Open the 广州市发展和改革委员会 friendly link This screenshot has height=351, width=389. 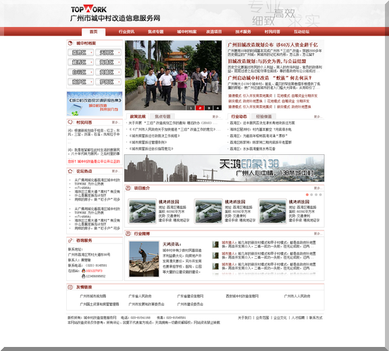pyautogui.click(x=147, y=305)
